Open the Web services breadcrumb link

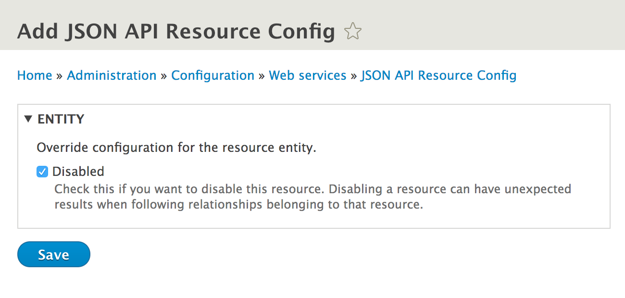tap(307, 75)
